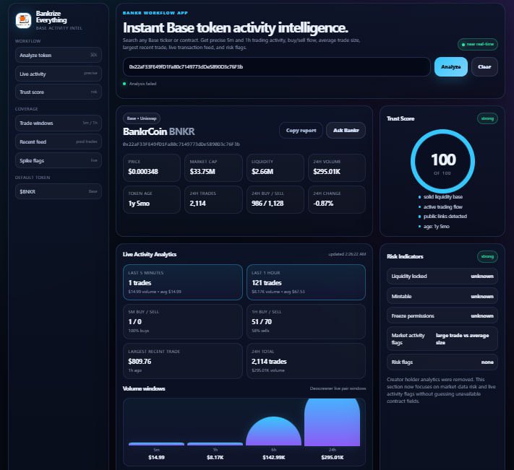Image resolution: width=514 pixels, height=470 pixels.
Task: Click the 5M Buy / Sell card 1 / 0
Action: (x=183, y=321)
